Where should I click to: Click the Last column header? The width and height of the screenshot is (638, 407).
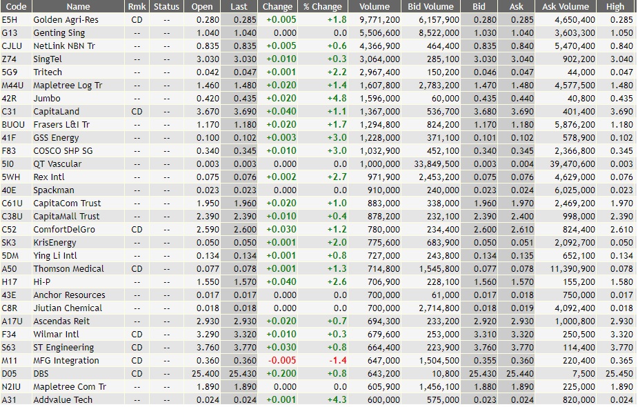[239, 6]
